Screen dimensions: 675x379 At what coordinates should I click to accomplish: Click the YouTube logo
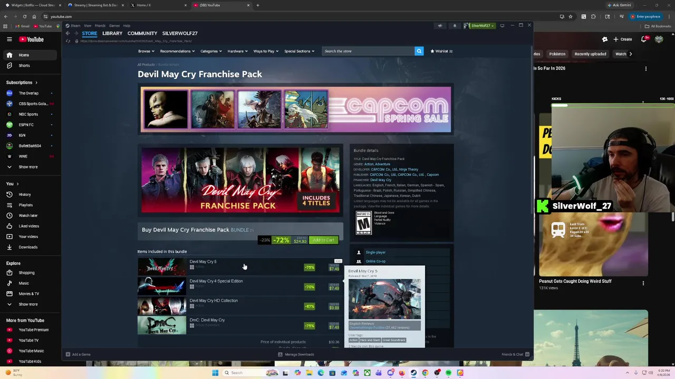[x=32, y=39]
